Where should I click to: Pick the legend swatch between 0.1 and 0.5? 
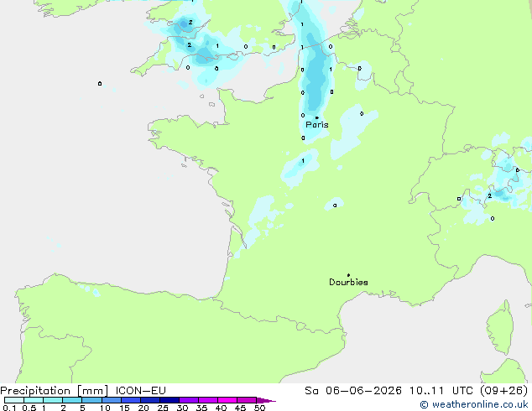[14, 400]
